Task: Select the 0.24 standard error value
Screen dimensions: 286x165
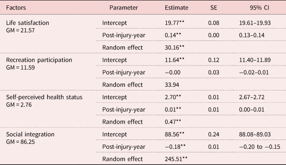Action: [x=214, y=135]
